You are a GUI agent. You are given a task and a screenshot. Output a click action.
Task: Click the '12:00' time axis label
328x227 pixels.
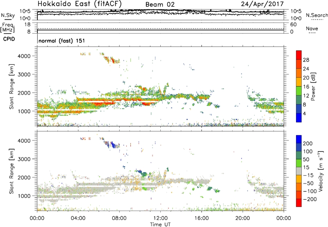pos(160,218)
